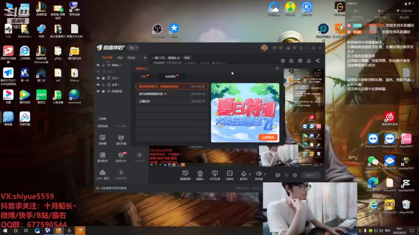Viewport: 419px width, 235px height.
Task: Toggle the lock on the 英雄联盟 source
Action: [103, 91]
